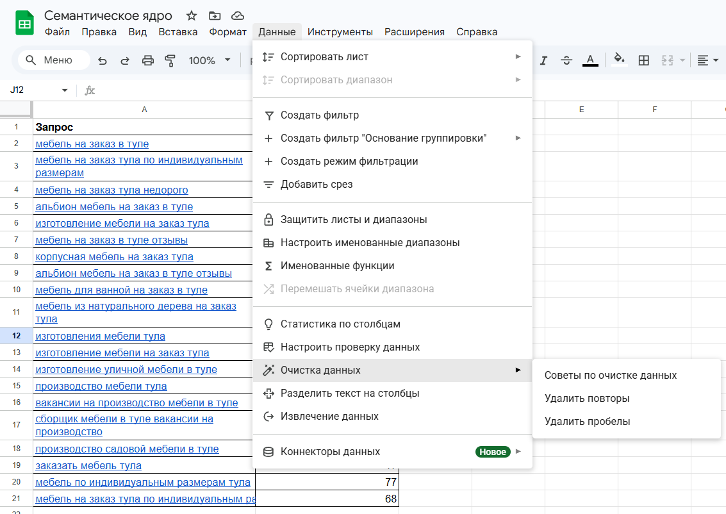726x514 pixels.
Task: Open link мебель на заказ в туле
Action: [92, 144]
